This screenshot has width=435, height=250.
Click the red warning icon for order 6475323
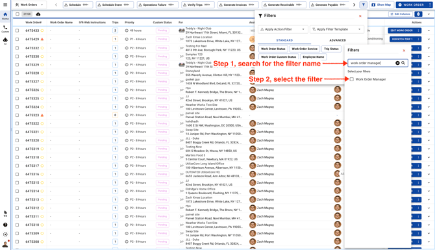point(42,115)
